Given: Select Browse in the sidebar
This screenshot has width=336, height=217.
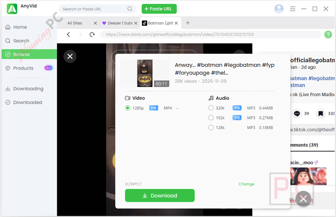Looking at the screenshot, I should point(29,54).
